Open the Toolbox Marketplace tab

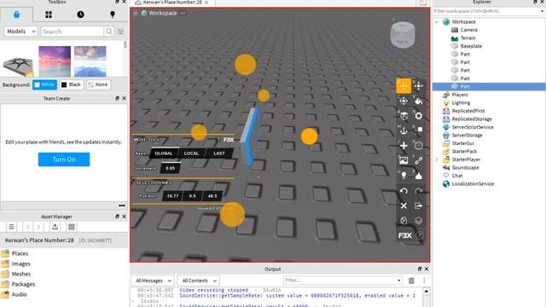(16, 14)
